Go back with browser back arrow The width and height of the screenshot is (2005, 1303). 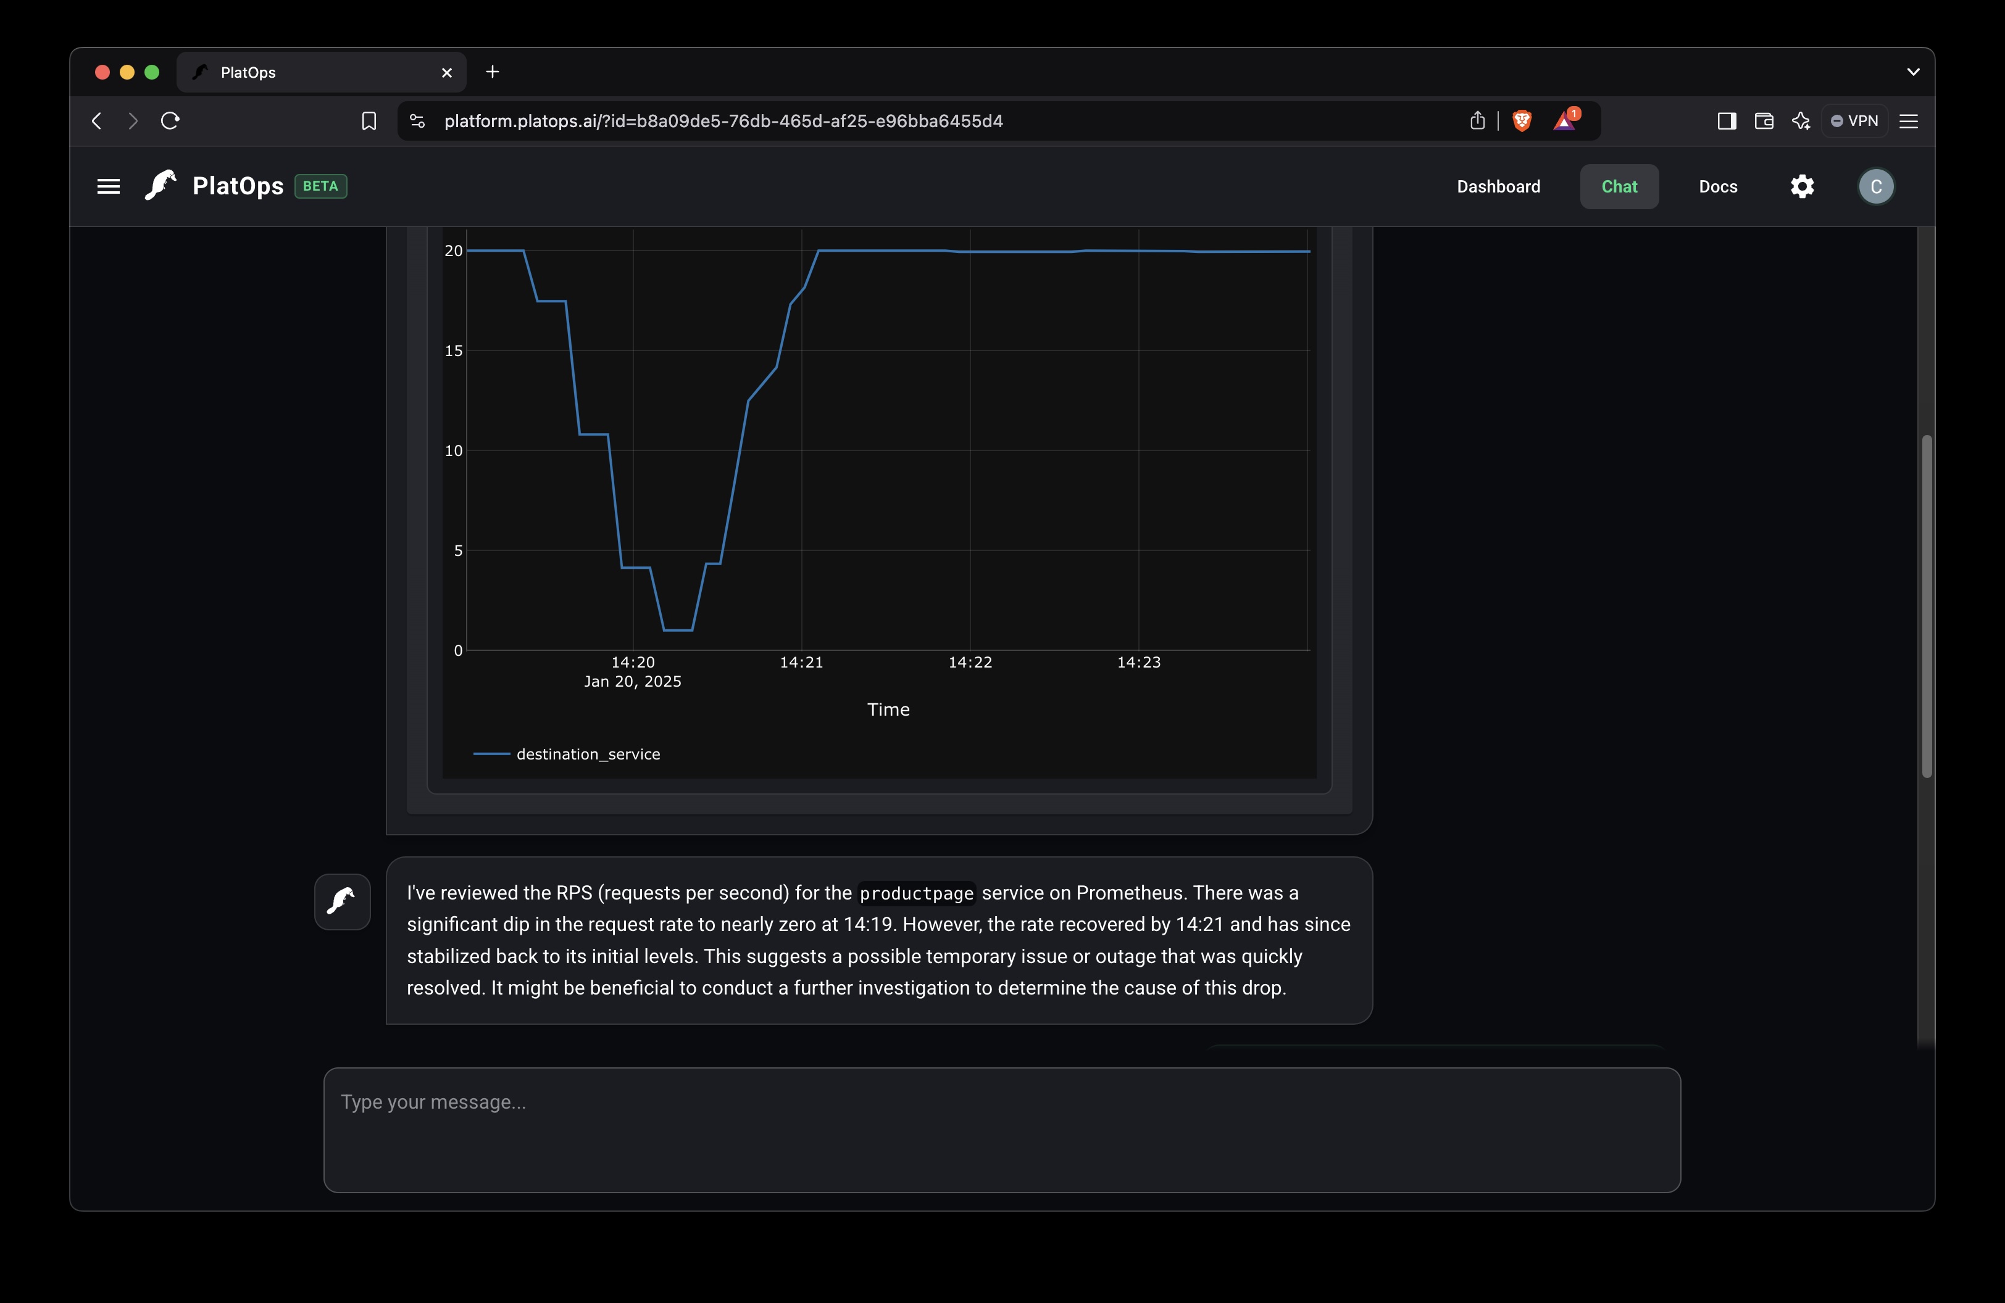coord(97,120)
